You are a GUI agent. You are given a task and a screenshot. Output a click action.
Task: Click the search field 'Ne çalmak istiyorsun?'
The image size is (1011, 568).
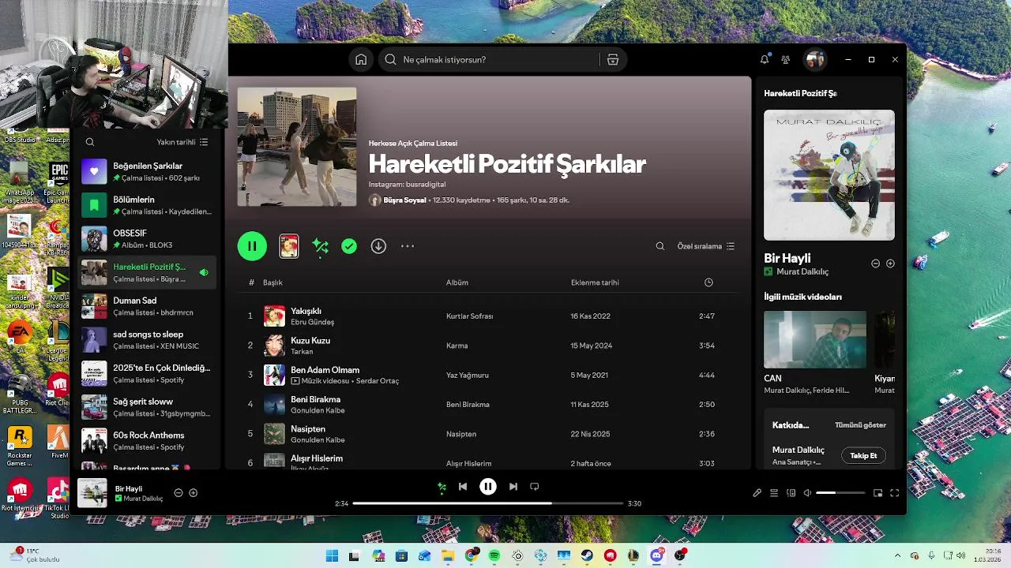[x=501, y=59]
